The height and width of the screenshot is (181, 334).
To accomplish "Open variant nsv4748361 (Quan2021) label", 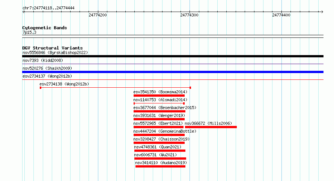I will point(158,147).
